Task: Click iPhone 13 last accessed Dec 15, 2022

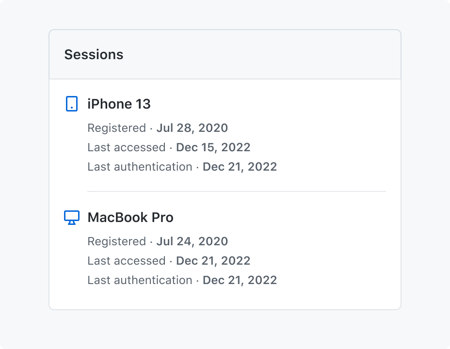Action: (x=213, y=147)
